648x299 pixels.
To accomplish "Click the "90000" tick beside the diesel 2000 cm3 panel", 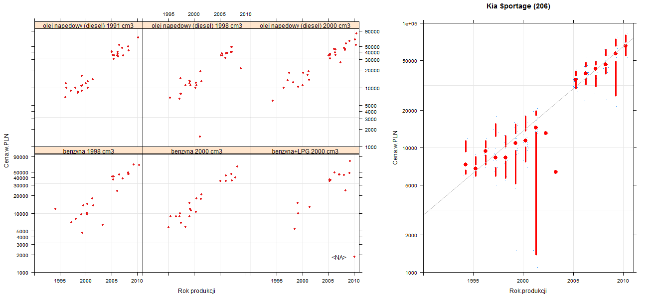I will [x=373, y=32].
